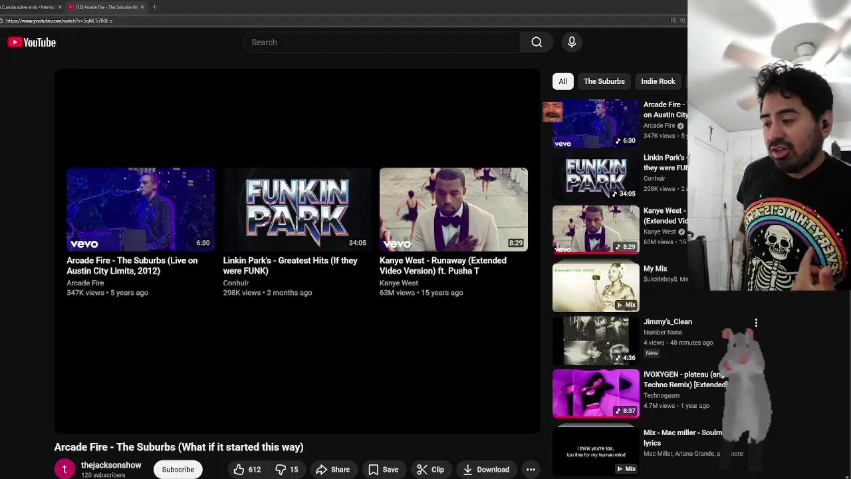Focus the YouTube search field

382,43
